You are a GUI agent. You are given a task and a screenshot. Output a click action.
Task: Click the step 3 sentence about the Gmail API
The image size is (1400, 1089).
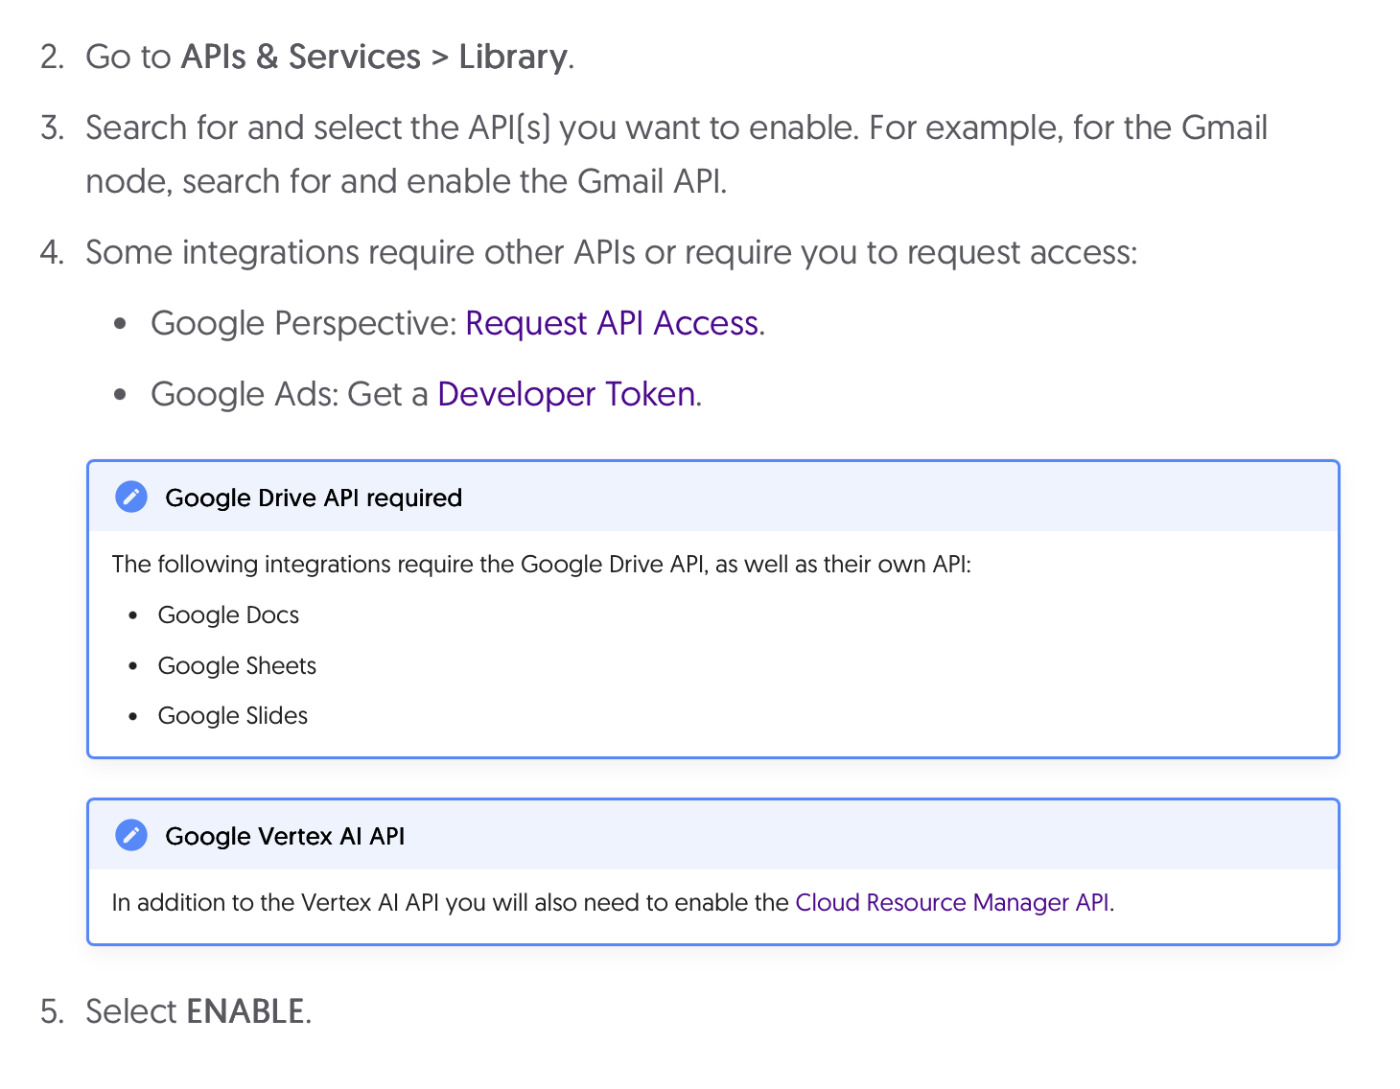pyautogui.click(x=676, y=128)
